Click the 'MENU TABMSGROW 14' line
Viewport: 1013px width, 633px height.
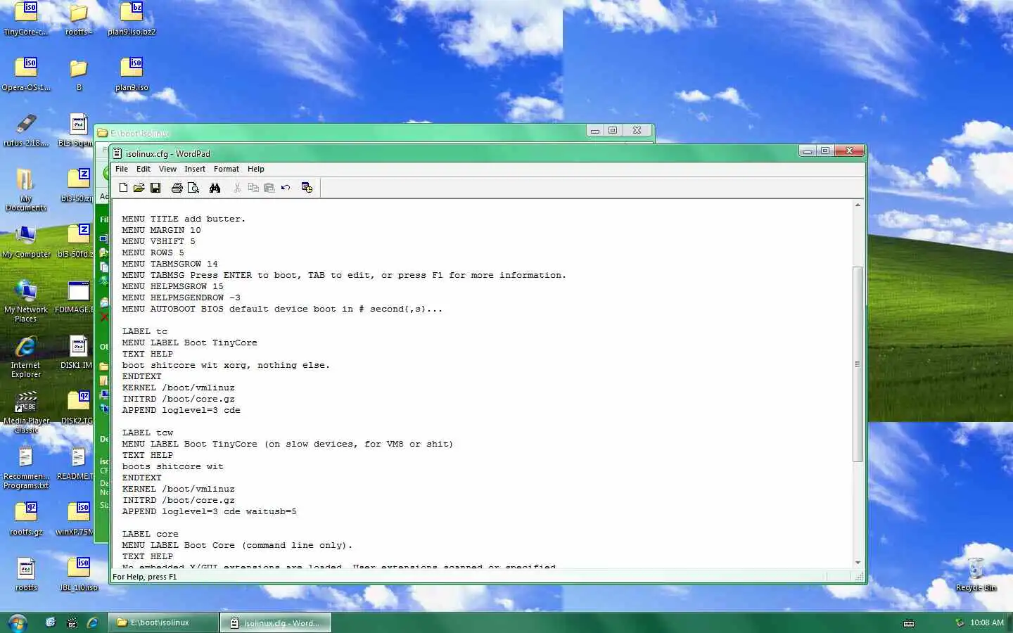click(x=170, y=264)
